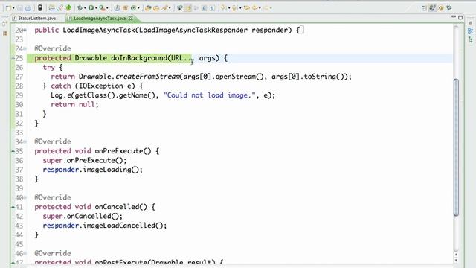Click the Debug bug icon
Image resolution: width=476 pixels, height=268 pixels.
(80, 8)
